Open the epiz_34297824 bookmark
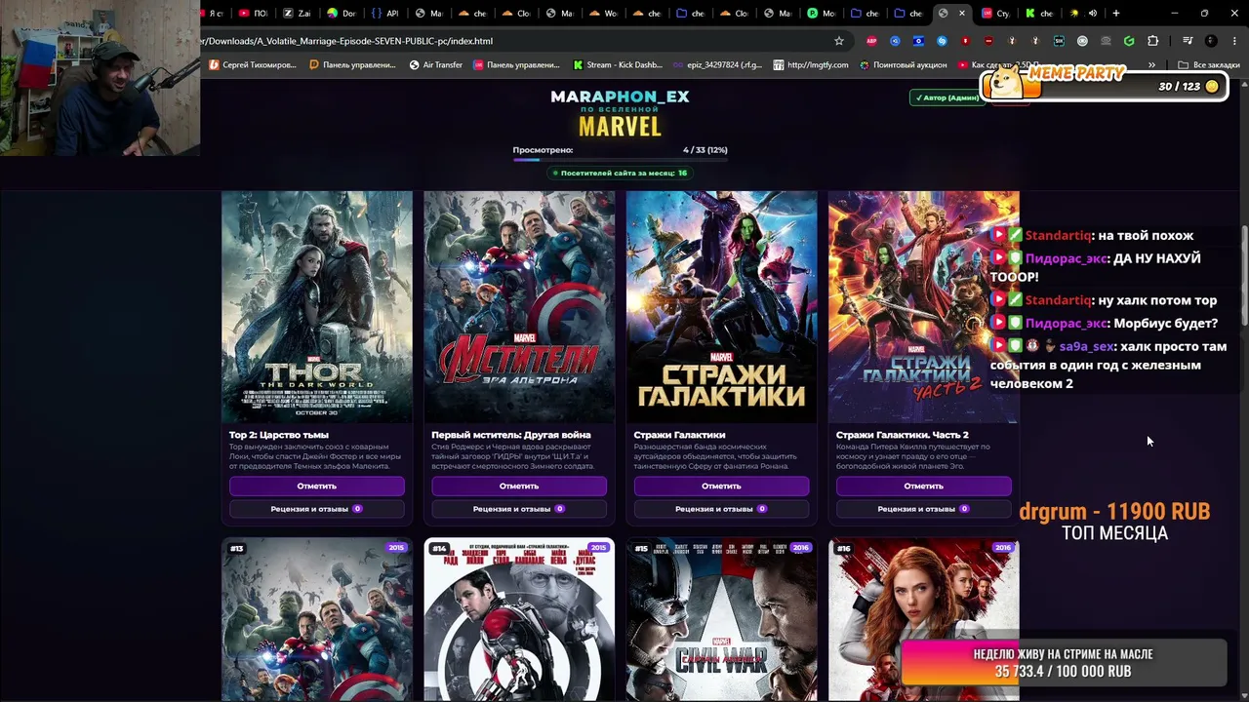This screenshot has width=1249, height=702. tap(716, 65)
